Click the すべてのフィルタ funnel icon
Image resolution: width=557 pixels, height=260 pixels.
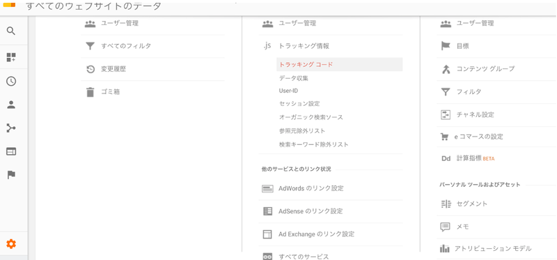(x=91, y=46)
